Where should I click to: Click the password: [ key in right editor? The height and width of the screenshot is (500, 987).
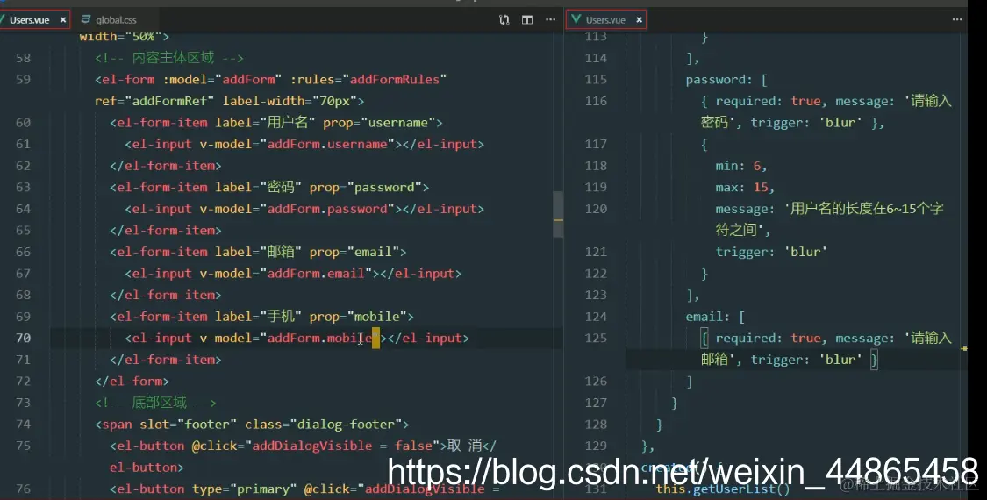coord(726,79)
